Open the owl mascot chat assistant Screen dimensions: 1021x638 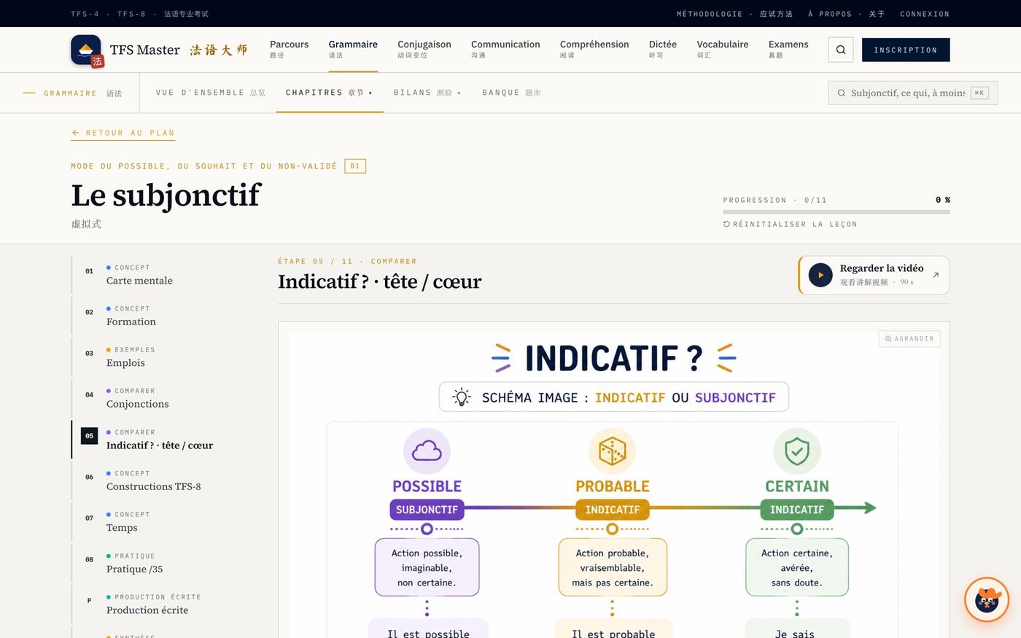click(987, 600)
